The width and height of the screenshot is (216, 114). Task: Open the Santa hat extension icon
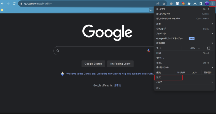[x=183, y=3]
